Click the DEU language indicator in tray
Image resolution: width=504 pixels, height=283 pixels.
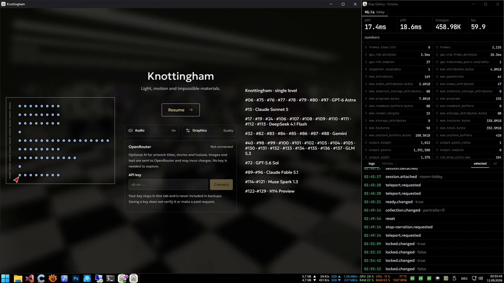465,278
